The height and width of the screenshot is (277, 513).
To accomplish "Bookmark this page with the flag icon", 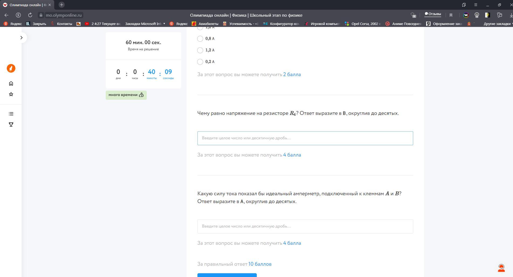I will coord(451,15).
